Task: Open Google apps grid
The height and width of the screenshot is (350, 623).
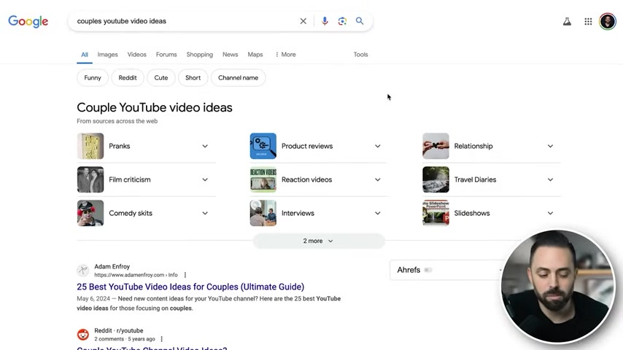Action: pos(588,21)
